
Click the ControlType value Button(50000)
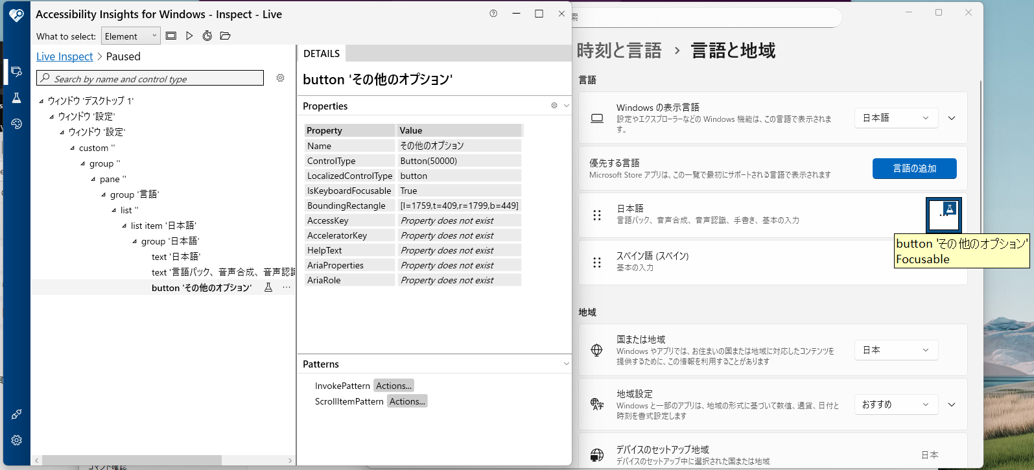459,161
